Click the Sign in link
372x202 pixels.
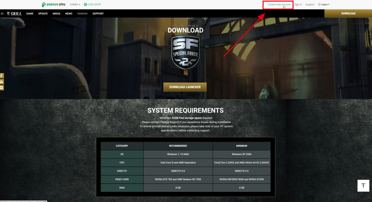point(298,5)
